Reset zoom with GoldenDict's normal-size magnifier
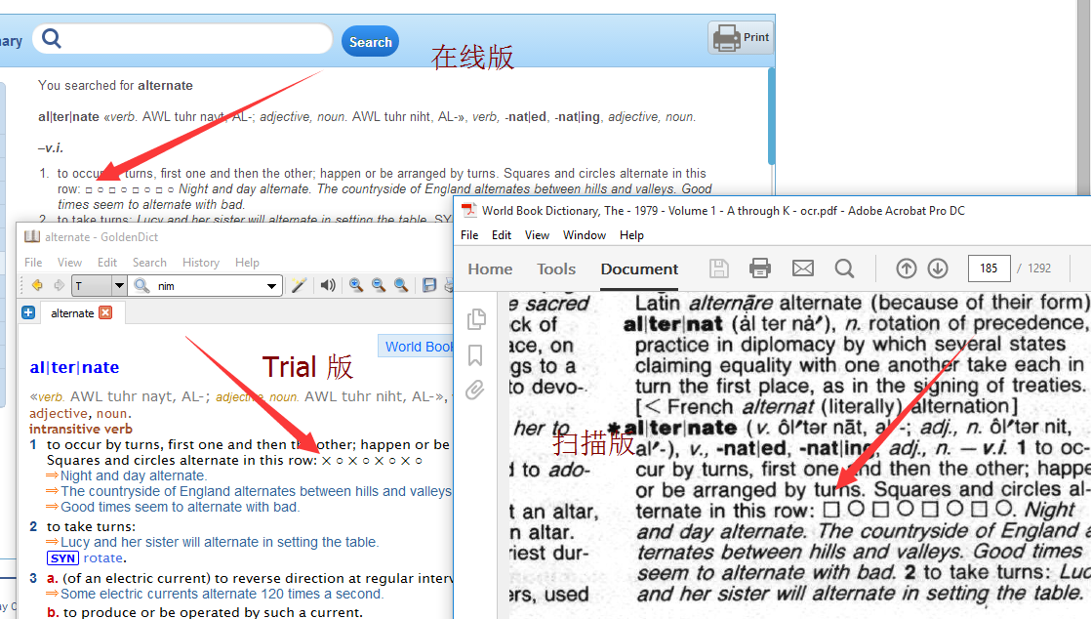The height and width of the screenshot is (619, 1091). pyautogui.click(x=401, y=285)
